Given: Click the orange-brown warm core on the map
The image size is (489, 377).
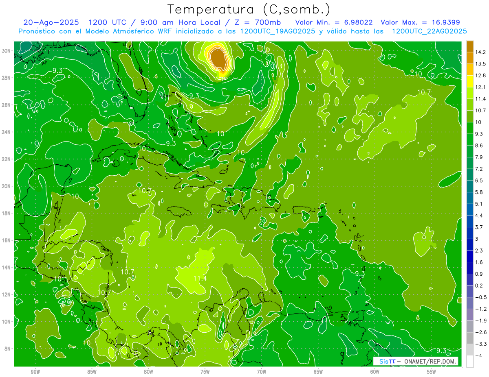Looking at the screenshot, I should point(218,59).
